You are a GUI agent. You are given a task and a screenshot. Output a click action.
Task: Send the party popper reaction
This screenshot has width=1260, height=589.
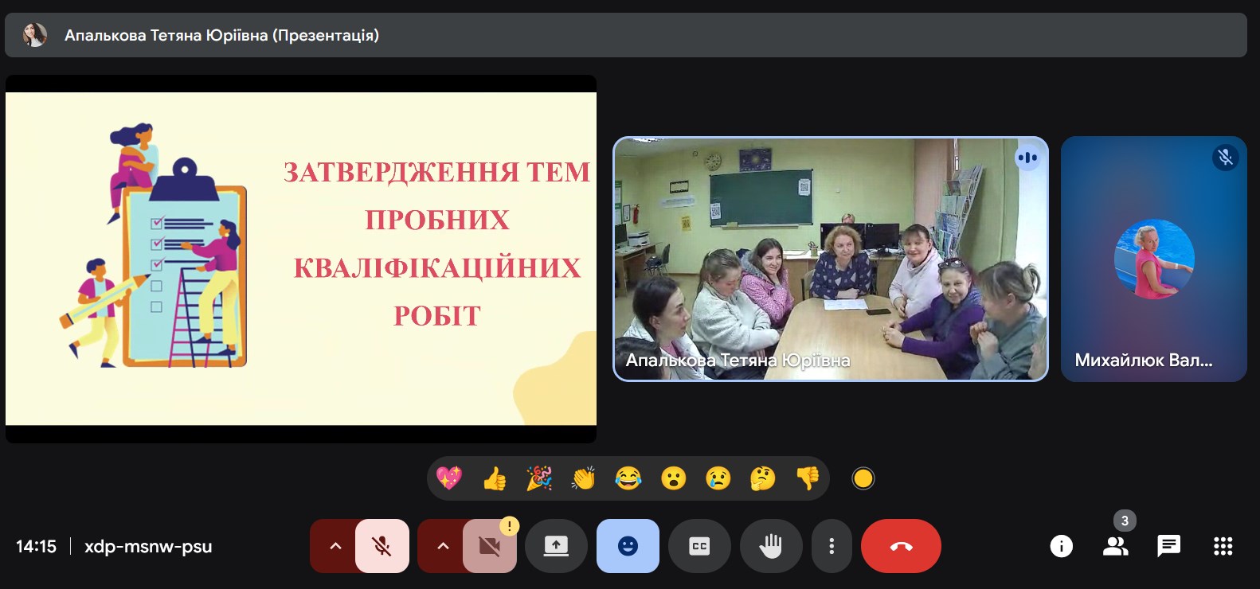[539, 478]
